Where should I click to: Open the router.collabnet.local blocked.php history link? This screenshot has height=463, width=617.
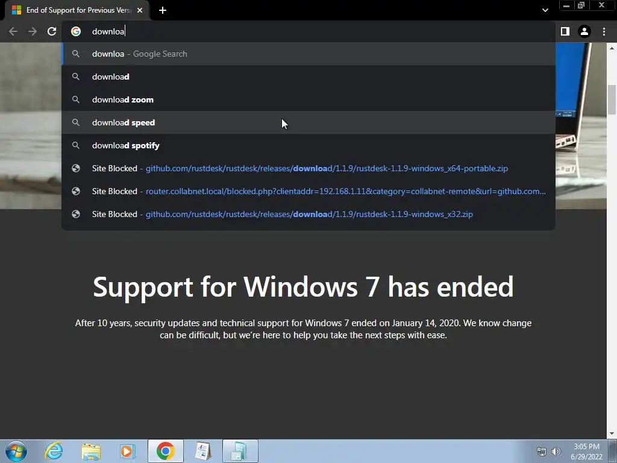308,191
